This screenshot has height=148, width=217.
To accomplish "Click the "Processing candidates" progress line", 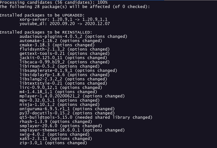I will pyautogui.click(x=54, y=2).
